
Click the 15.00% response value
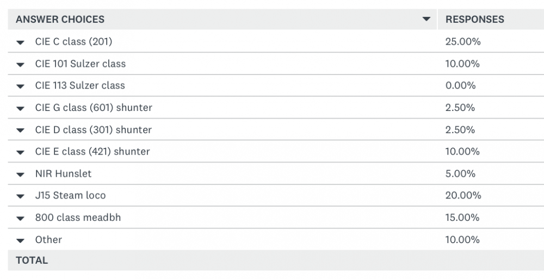pos(462,218)
